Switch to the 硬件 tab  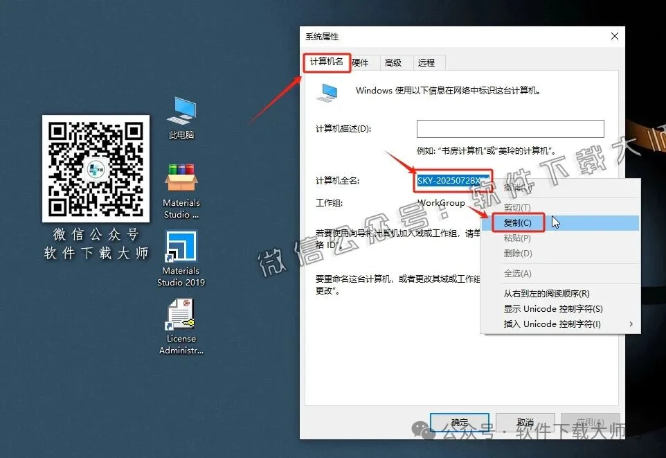coord(361,62)
